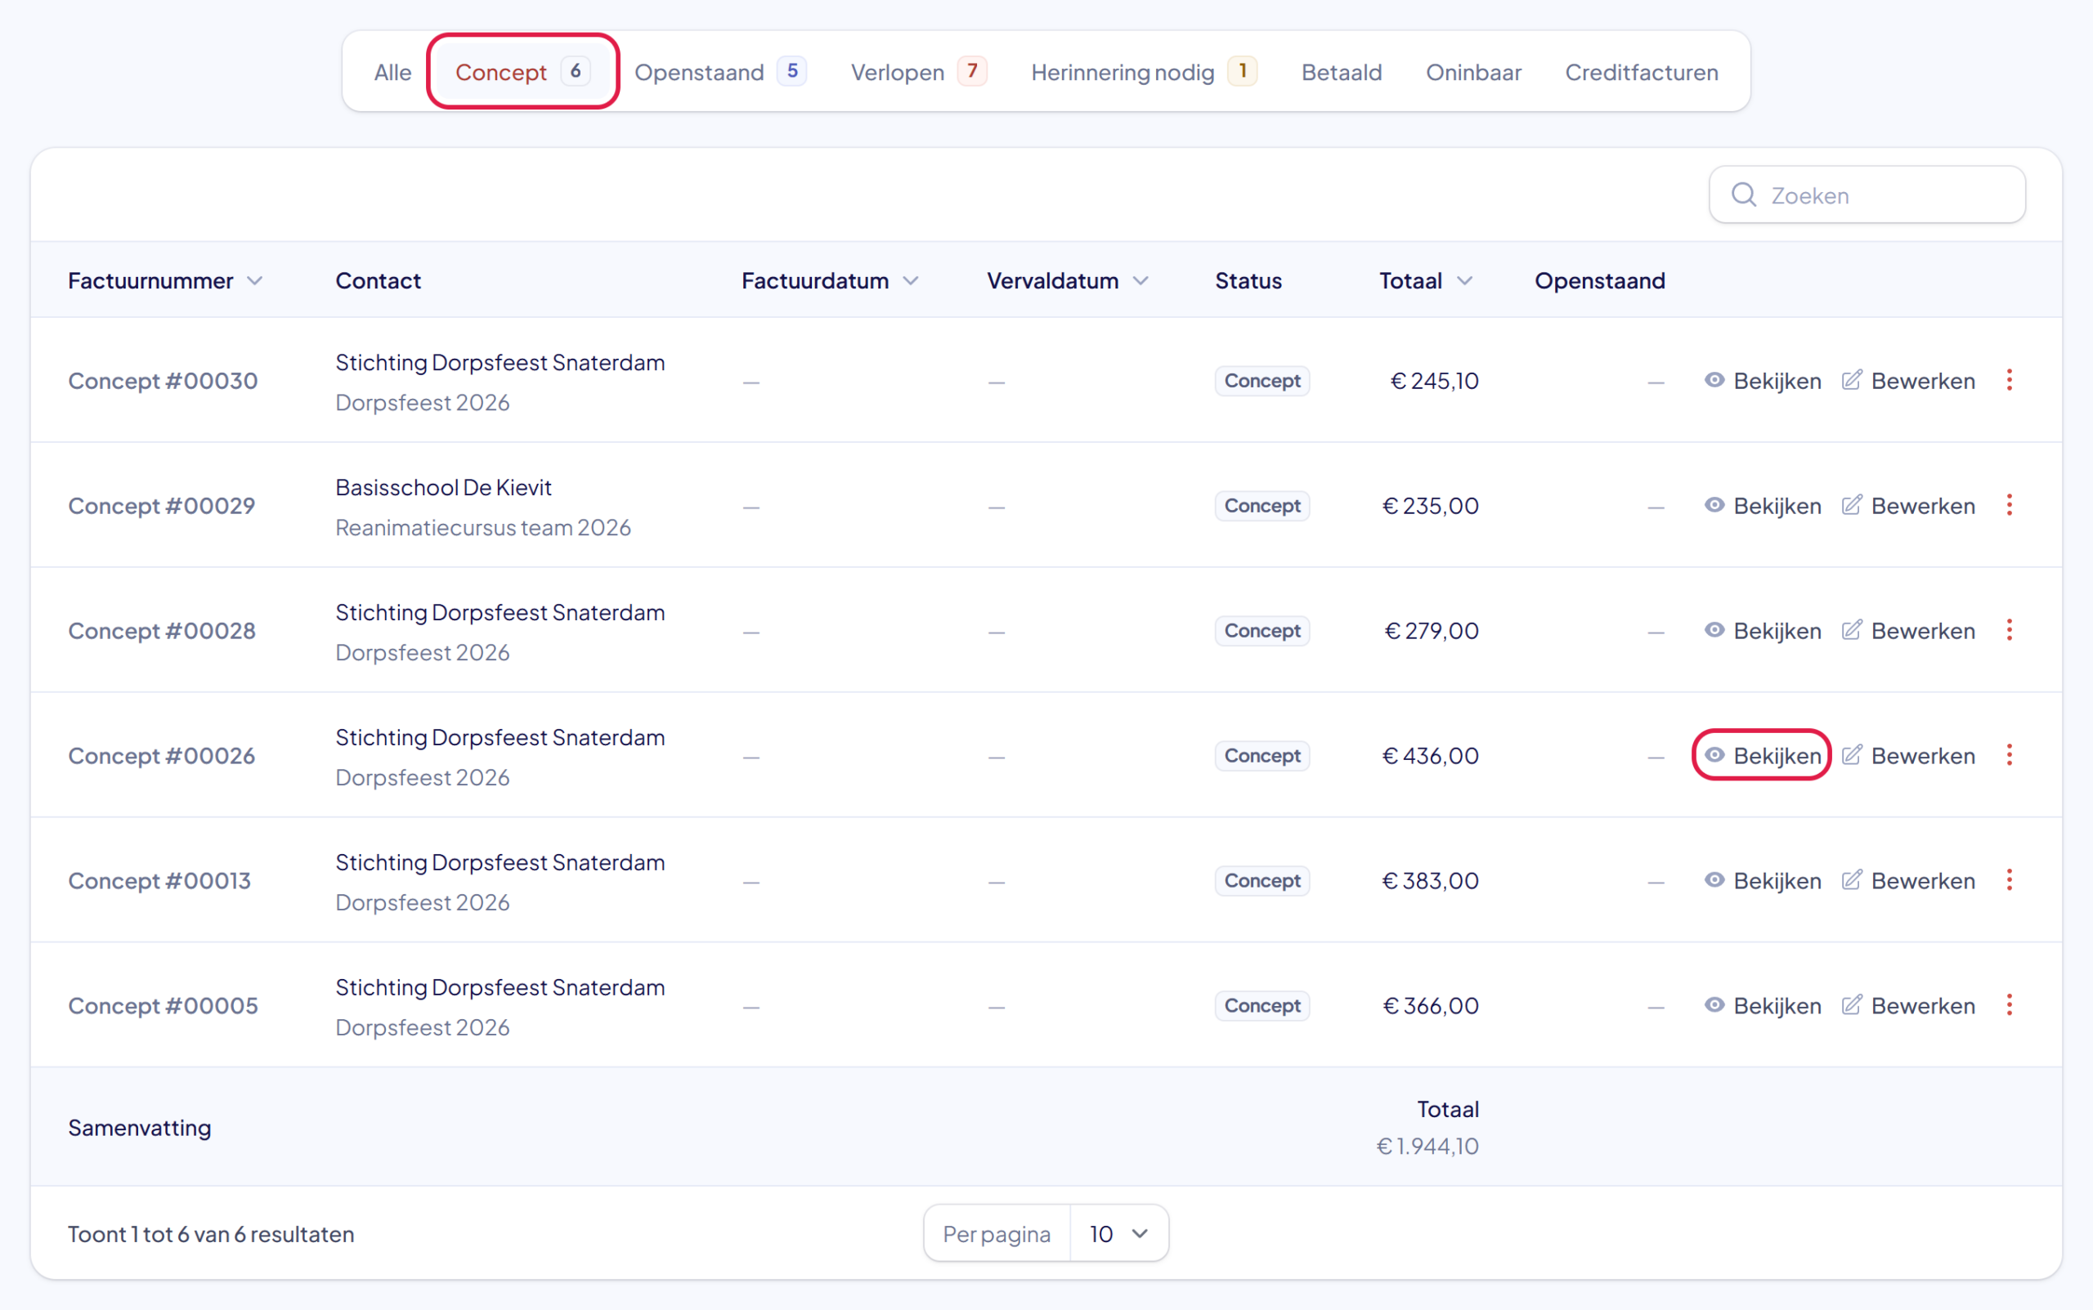Image resolution: width=2093 pixels, height=1310 pixels.
Task: Open the three-dot menu for Concept #00013
Action: pos(2009,880)
